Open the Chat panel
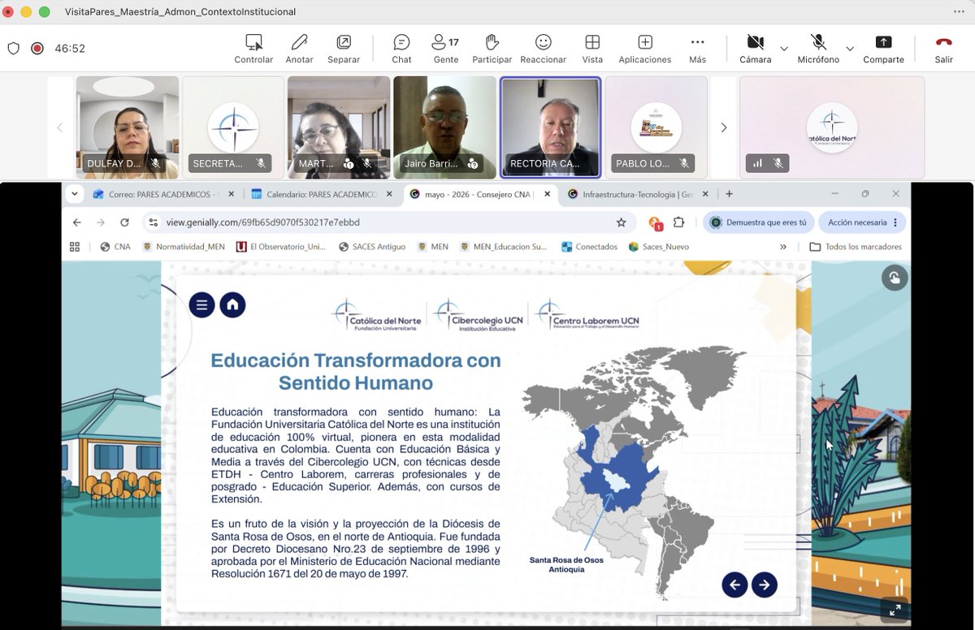Viewport: 975px width, 630px height. coord(401,49)
